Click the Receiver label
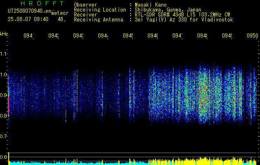Screen dimensions: 260x165 [x=86, y=15]
